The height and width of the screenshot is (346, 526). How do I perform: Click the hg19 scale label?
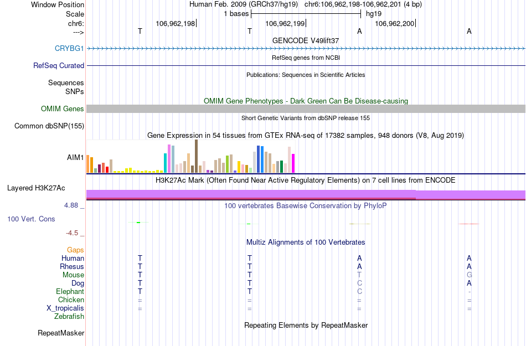[x=374, y=14]
